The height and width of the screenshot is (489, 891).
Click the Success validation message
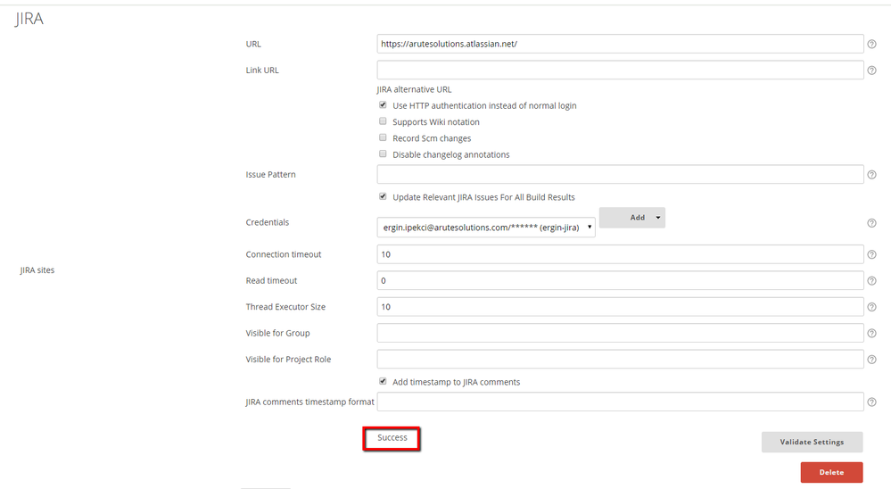click(x=392, y=438)
